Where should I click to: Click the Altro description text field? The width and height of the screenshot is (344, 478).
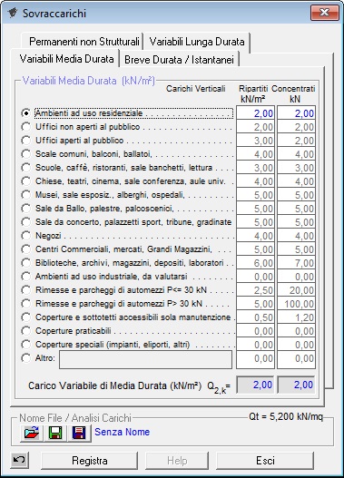145,359
